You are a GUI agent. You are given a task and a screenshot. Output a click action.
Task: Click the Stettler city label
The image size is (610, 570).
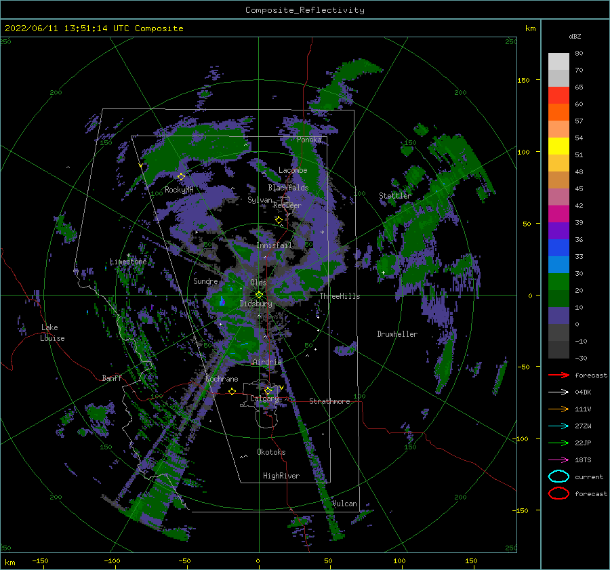(395, 196)
